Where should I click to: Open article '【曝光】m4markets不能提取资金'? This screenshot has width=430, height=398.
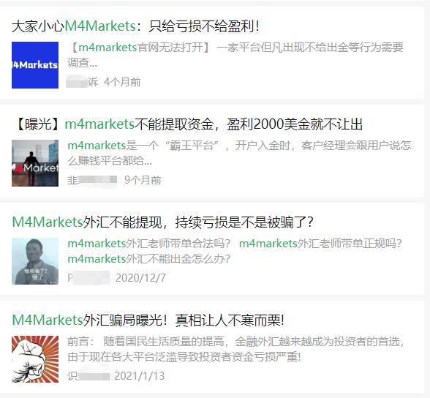[187, 124]
